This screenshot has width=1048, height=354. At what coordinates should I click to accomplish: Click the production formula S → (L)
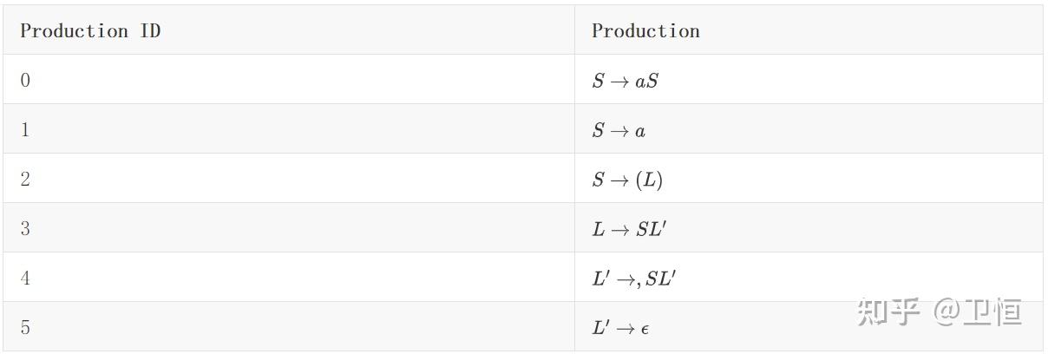click(627, 180)
